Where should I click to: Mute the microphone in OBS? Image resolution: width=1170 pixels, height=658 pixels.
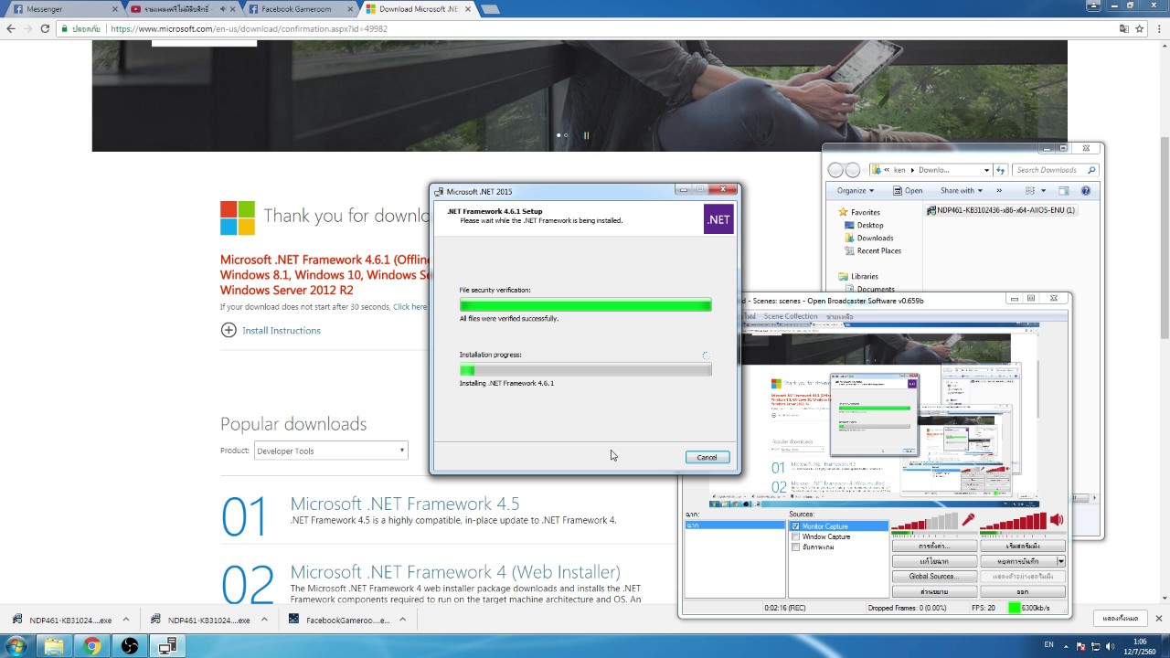tap(968, 520)
